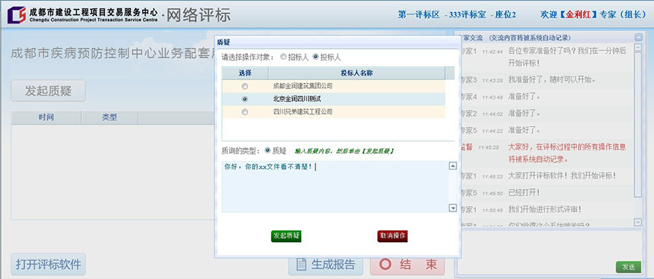Click inside the question content text area

click(x=335, y=187)
